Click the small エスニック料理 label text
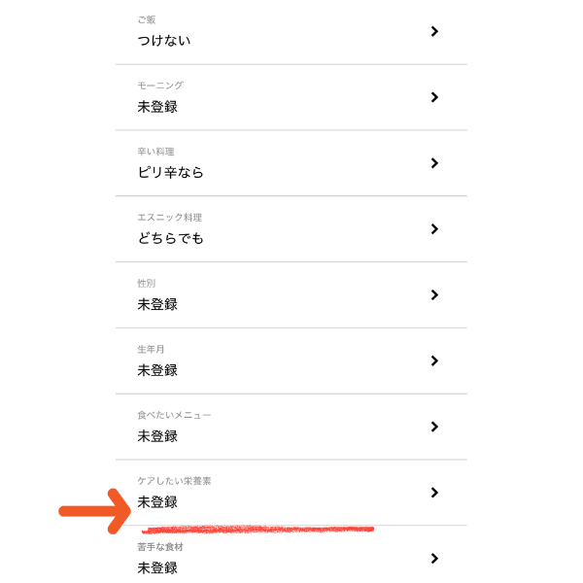 (170, 218)
